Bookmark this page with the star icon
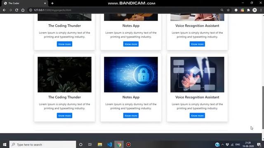The width and height of the screenshot is (264, 148). tap(228, 10)
